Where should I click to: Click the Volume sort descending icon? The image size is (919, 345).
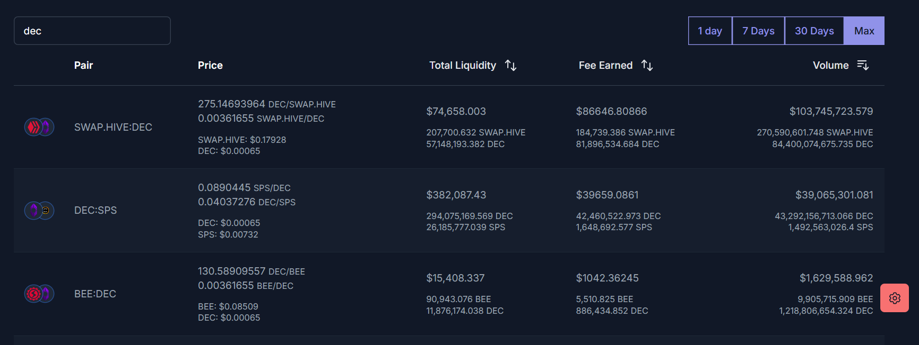pyautogui.click(x=863, y=65)
